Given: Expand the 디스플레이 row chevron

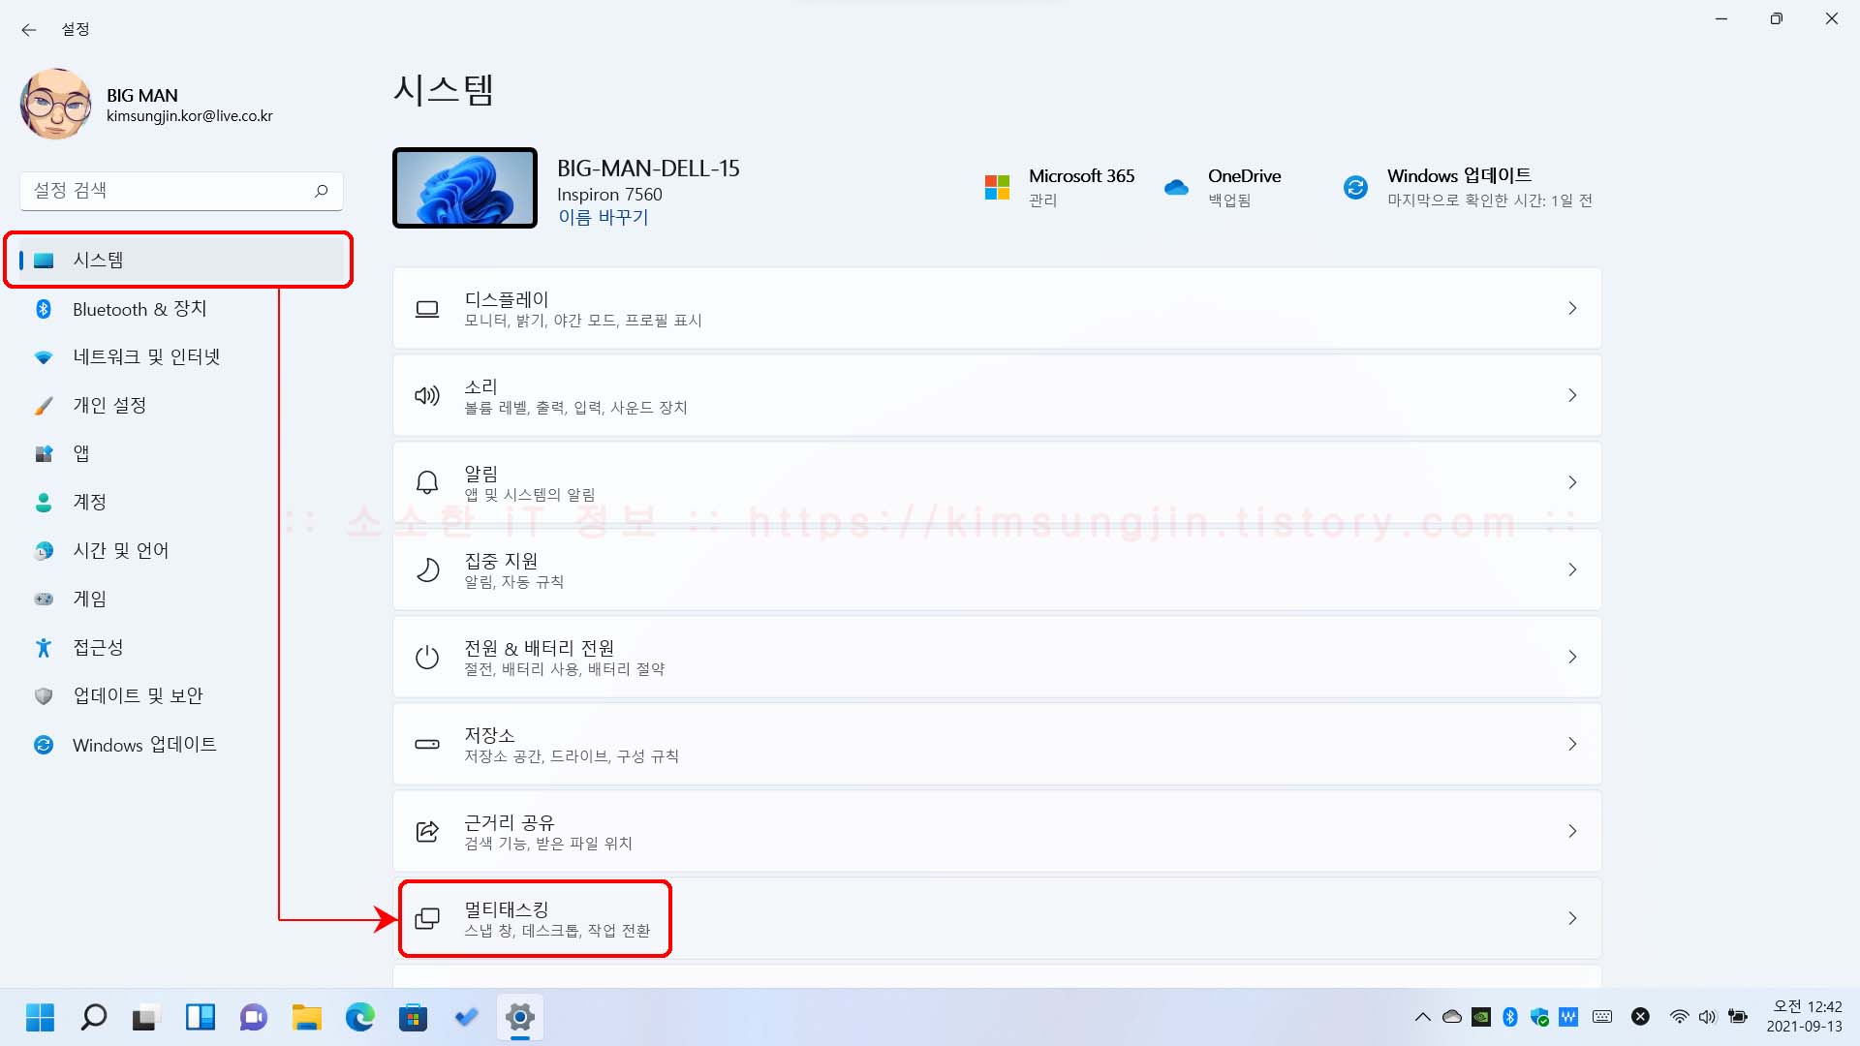Looking at the screenshot, I should click(1571, 308).
